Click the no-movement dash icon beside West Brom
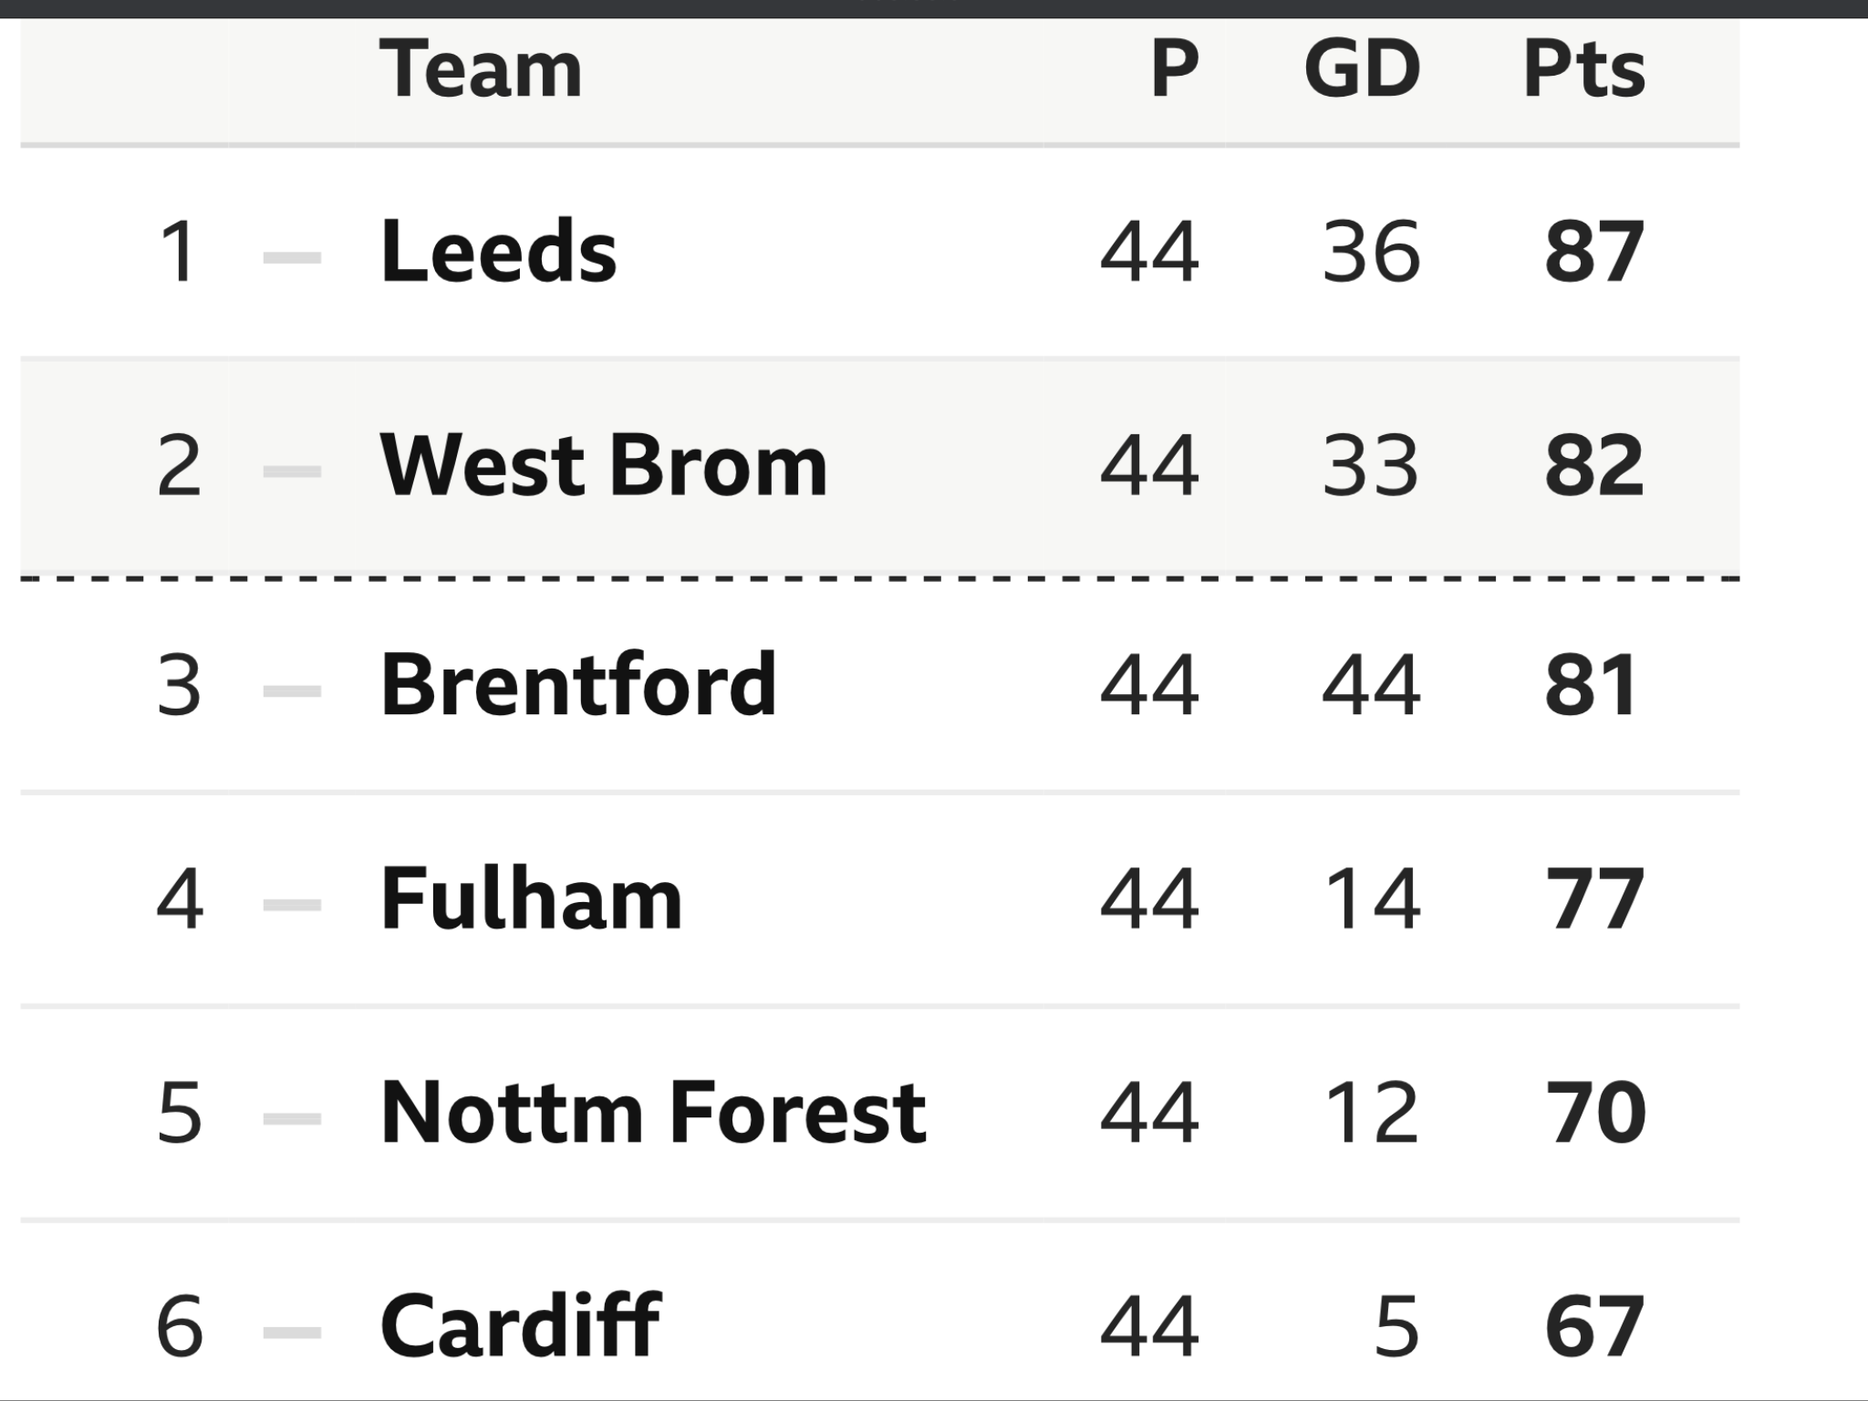The height and width of the screenshot is (1401, 1868). 292,472
